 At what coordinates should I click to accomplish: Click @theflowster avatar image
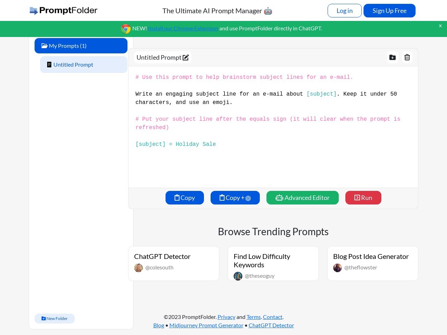pyautogui.click(x=338, y=268)
